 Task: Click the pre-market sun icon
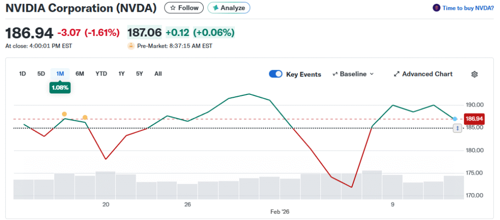[131, 46]
